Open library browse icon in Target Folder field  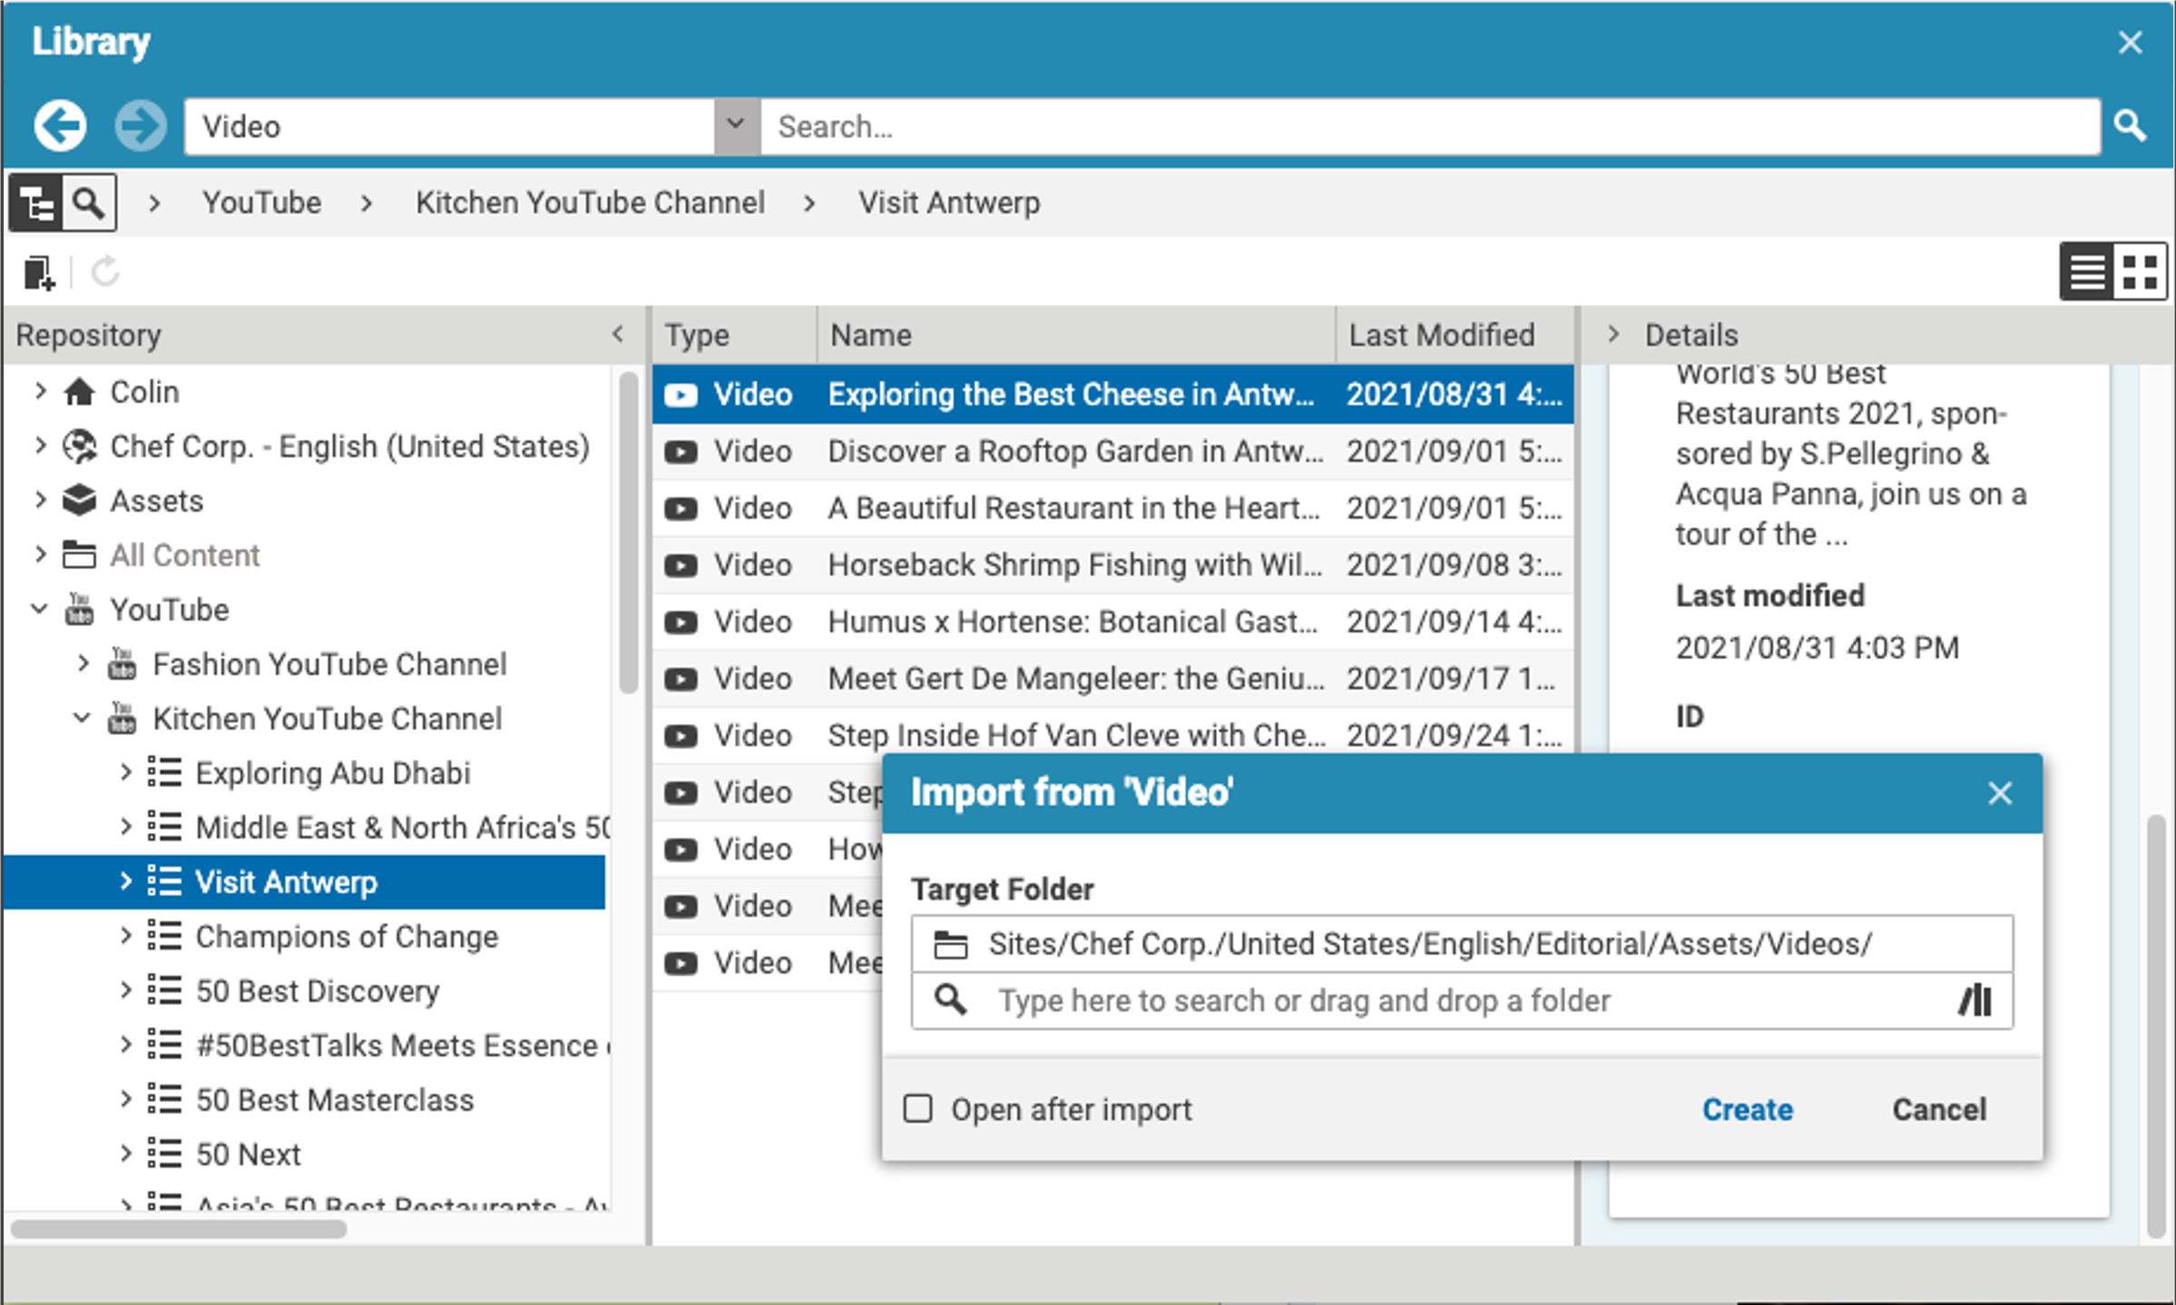1975,1001
